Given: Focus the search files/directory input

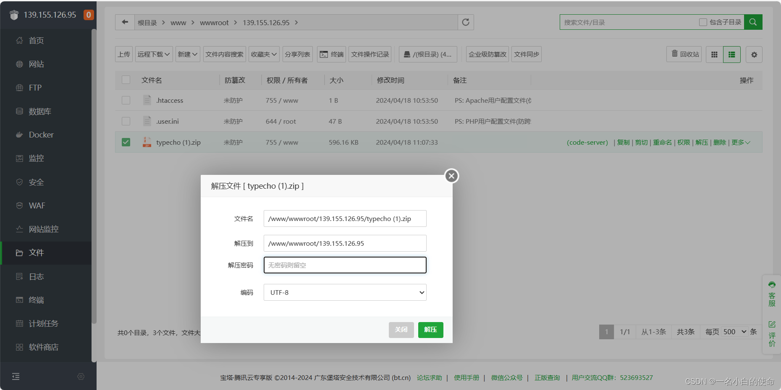Looking at the screenshot, I should (x=629, y=22).
